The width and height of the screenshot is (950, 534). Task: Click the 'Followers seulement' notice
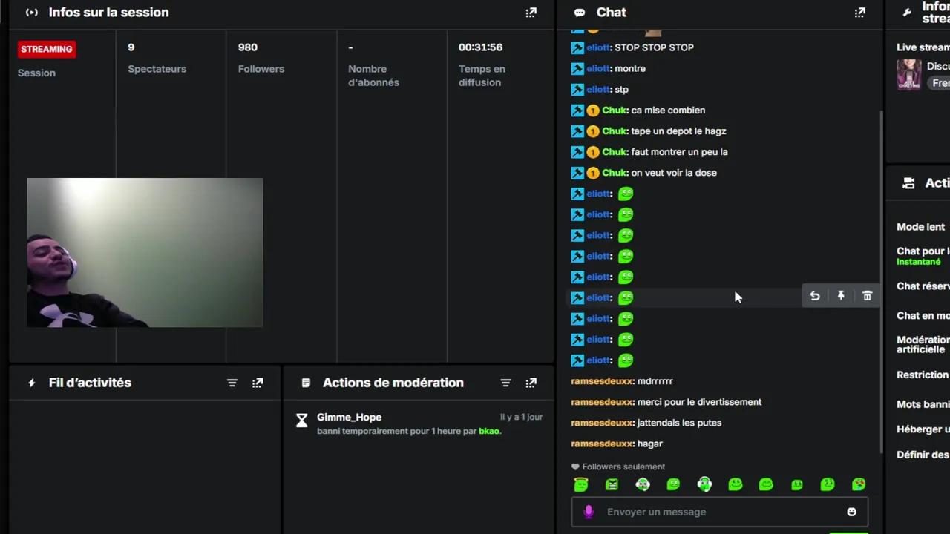[618, 467]
